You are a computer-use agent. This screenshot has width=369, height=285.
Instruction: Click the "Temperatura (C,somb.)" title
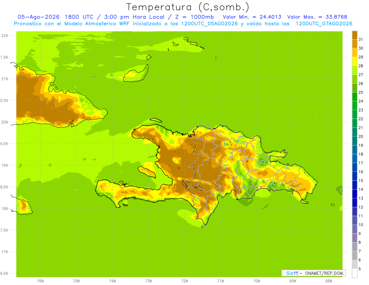click(188, 7)
